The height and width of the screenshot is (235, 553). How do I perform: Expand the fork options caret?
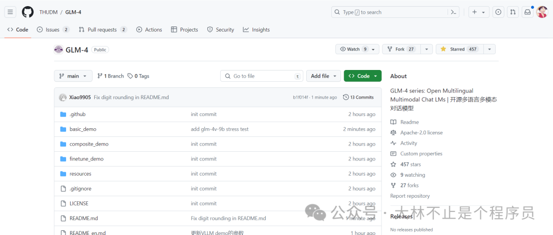427,49
